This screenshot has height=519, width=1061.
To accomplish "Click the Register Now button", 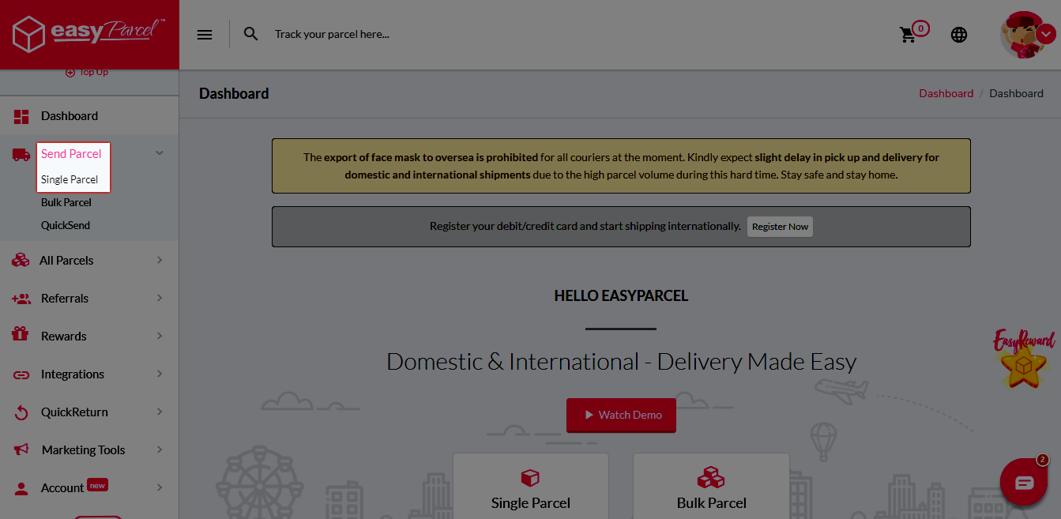I will coord(780,227).
